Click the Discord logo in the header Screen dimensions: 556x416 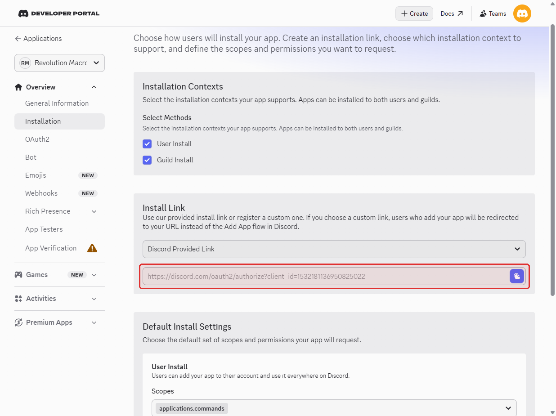pos(23,13)
